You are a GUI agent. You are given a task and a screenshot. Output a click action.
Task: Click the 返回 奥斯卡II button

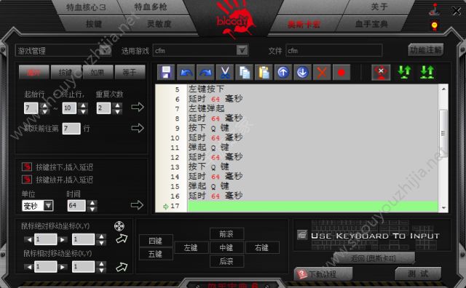pos(374,258)
